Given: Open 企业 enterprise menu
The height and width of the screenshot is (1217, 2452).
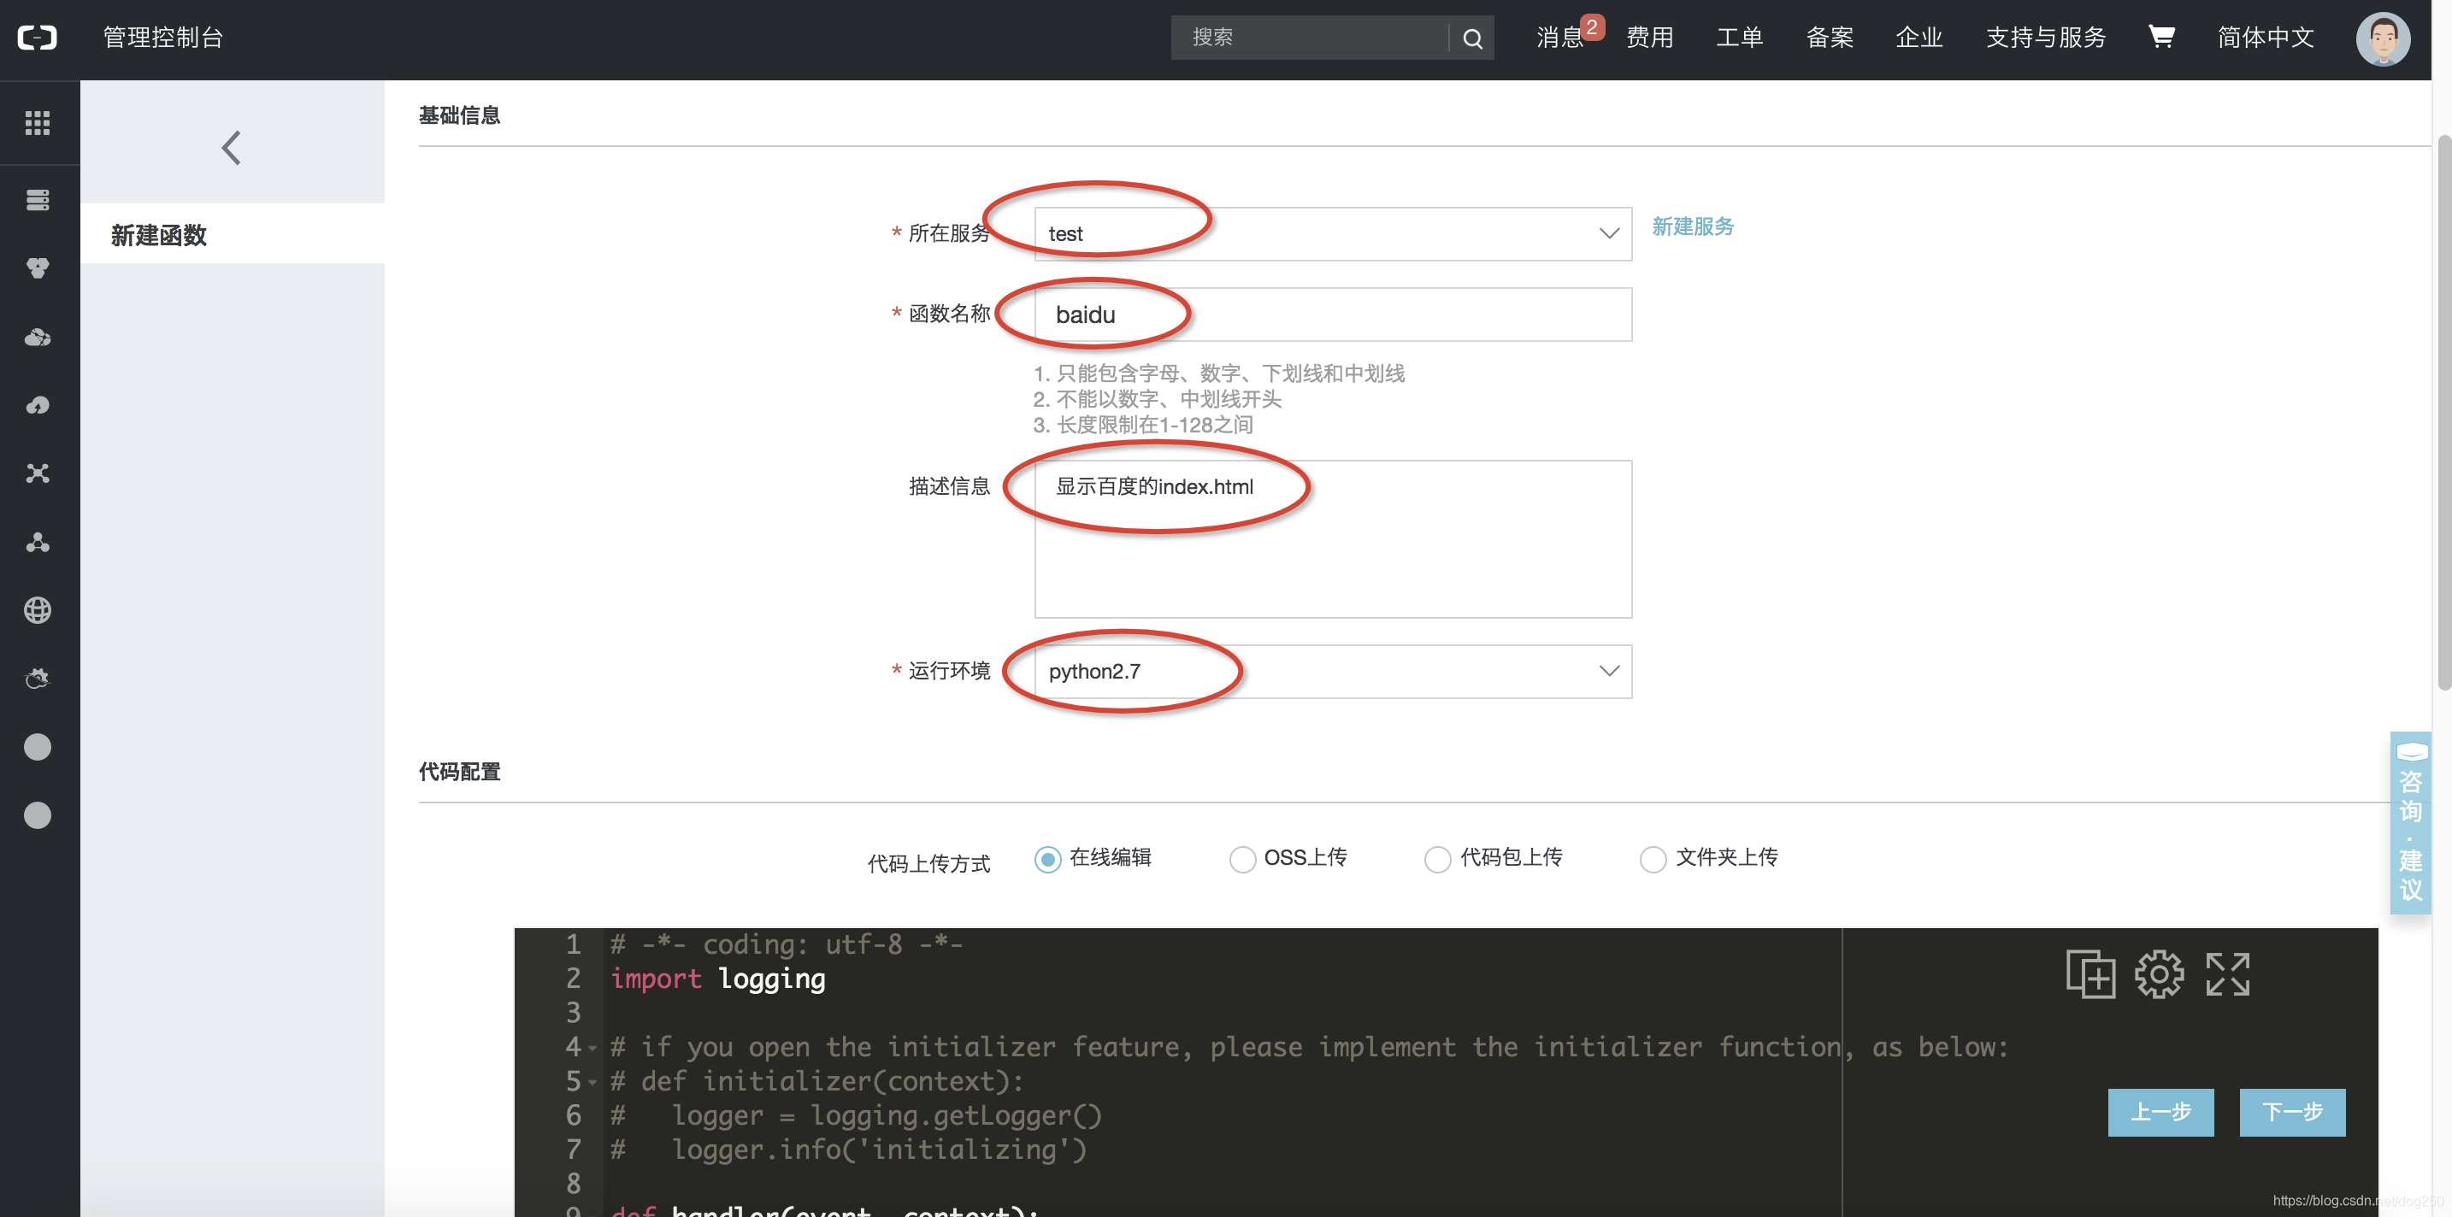Looking at the screenshot, I should coord(1919,37).
